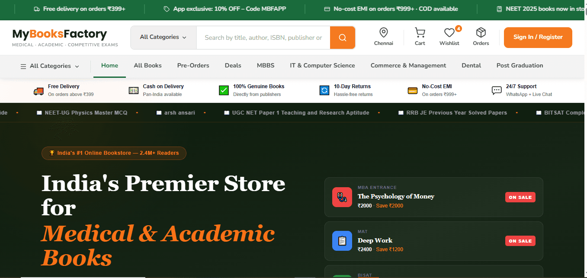Click inside the search input field
The image size is (587, 278).
[x=263, y=38]
